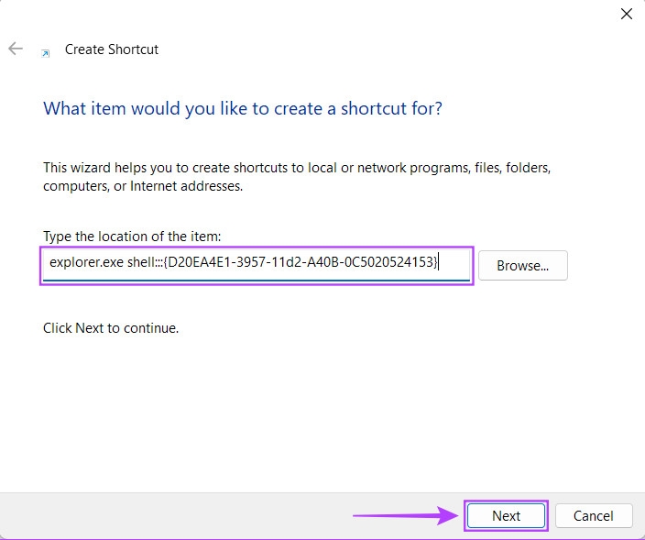Close the Create Shortcut dialog
Viewport: 645px width, 540px height.
626,14
